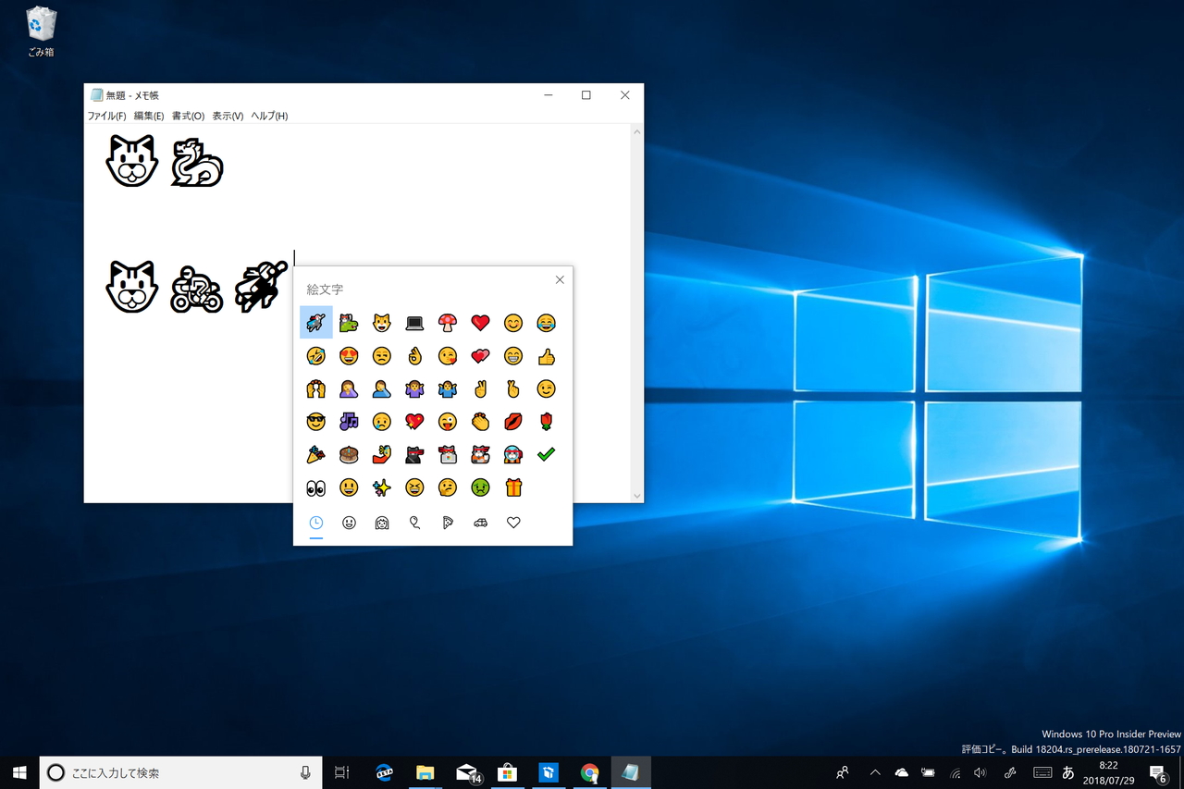
Task: Expand hidden system tray icons
Action: (873, 772)
